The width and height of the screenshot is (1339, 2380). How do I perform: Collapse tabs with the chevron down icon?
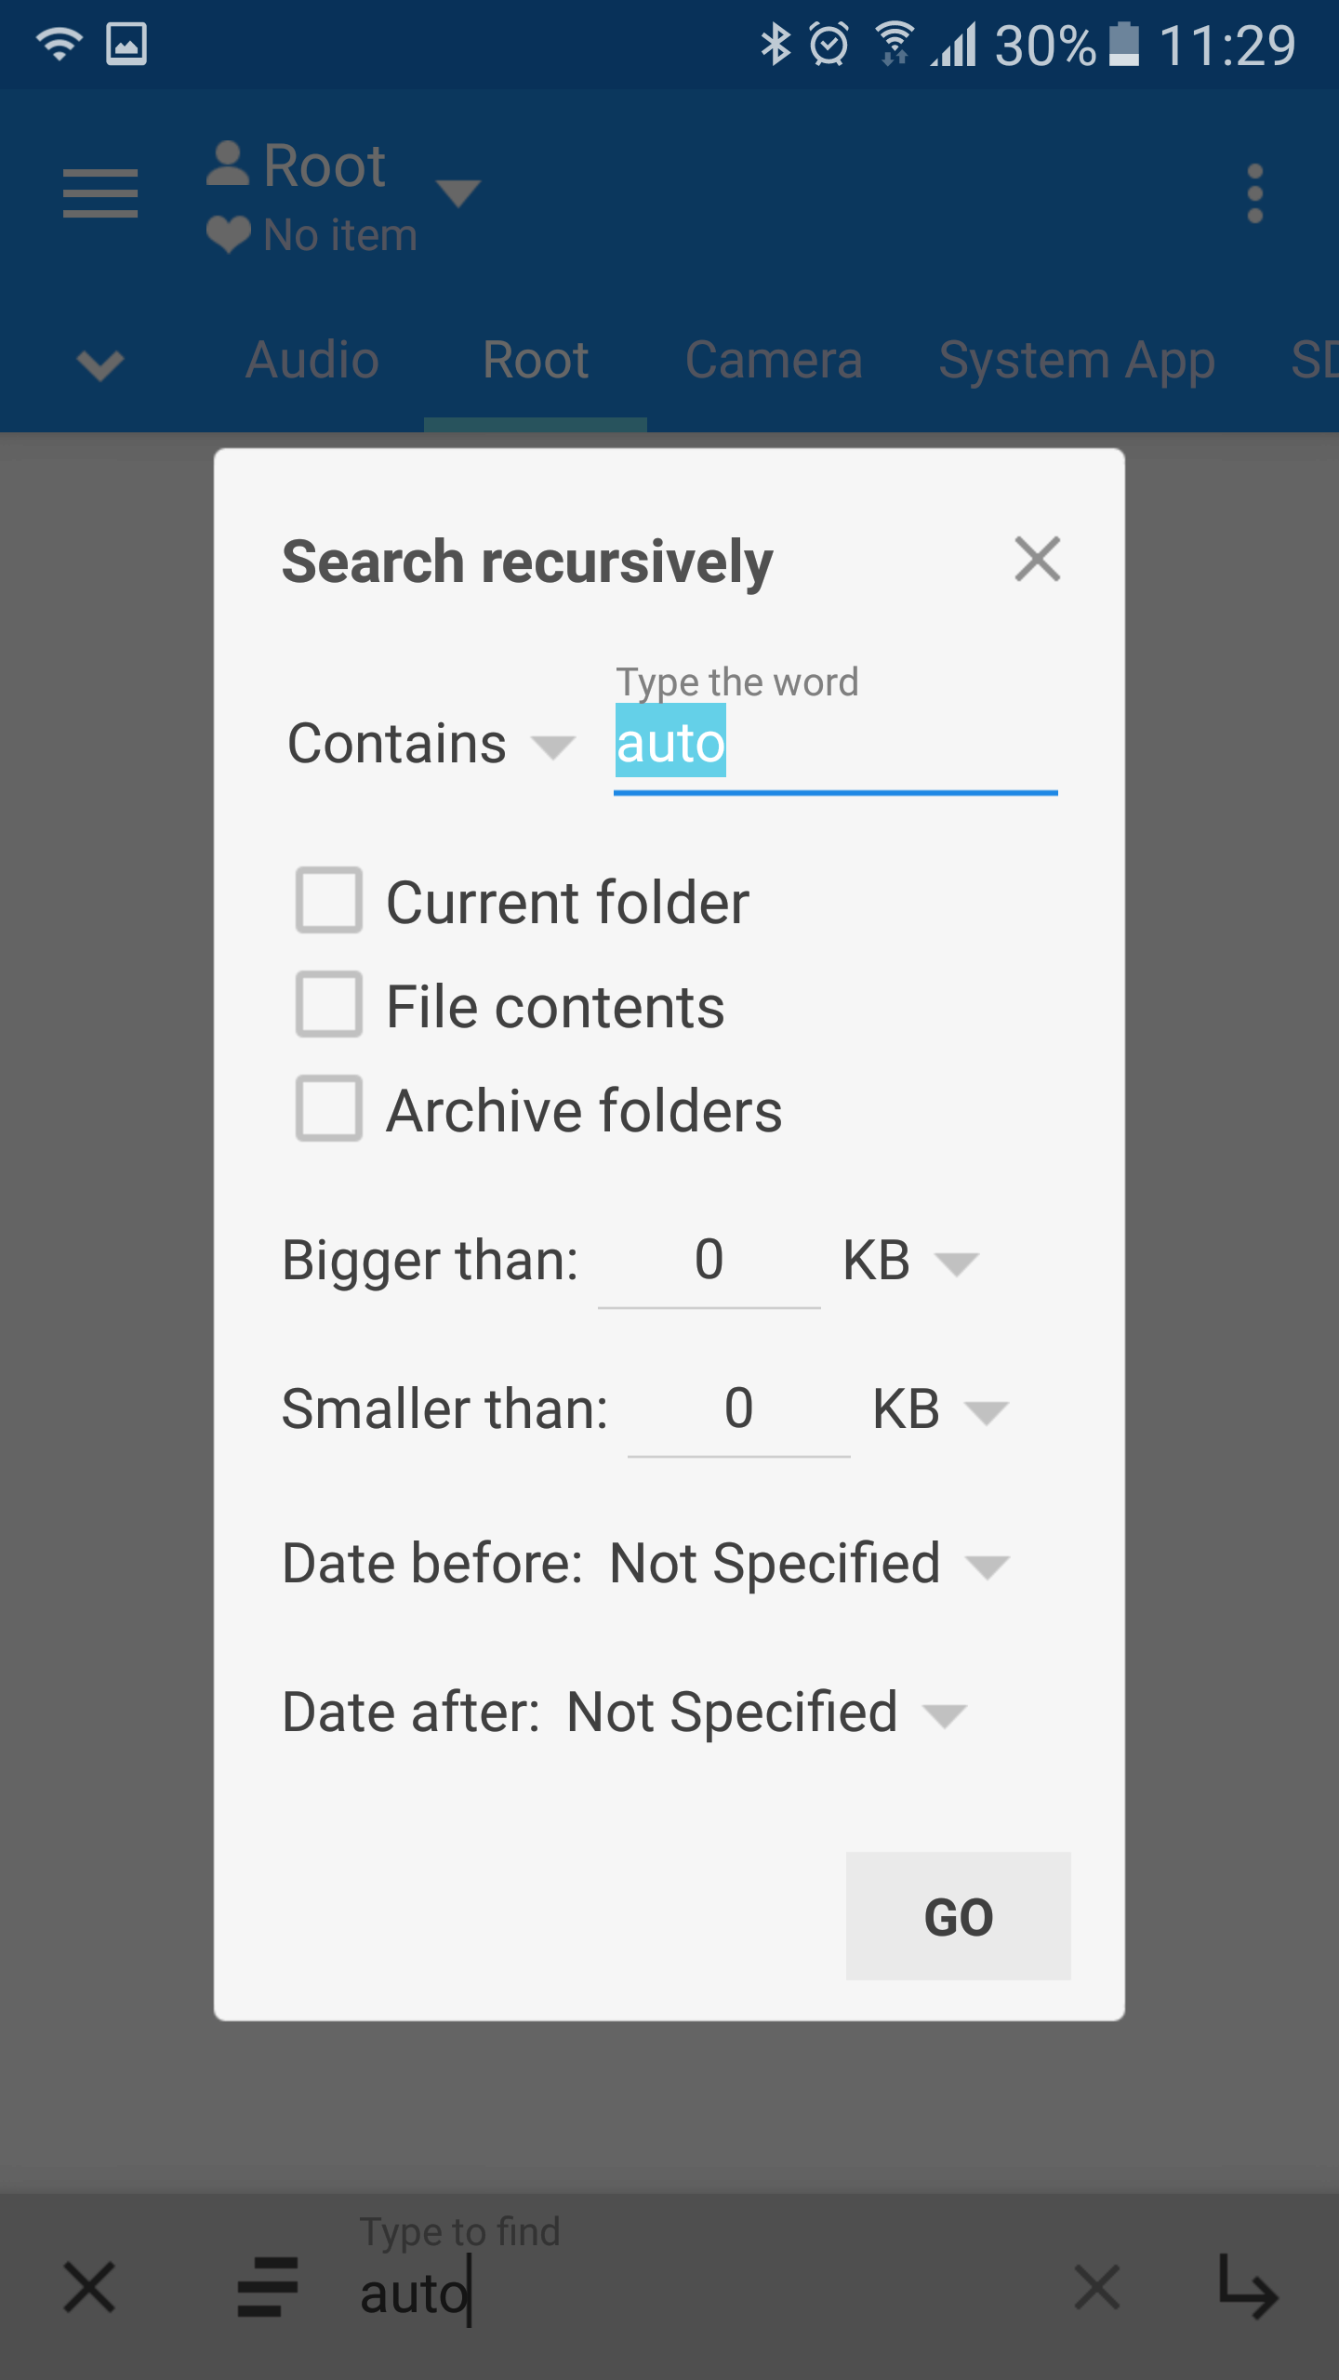[100, 364]
